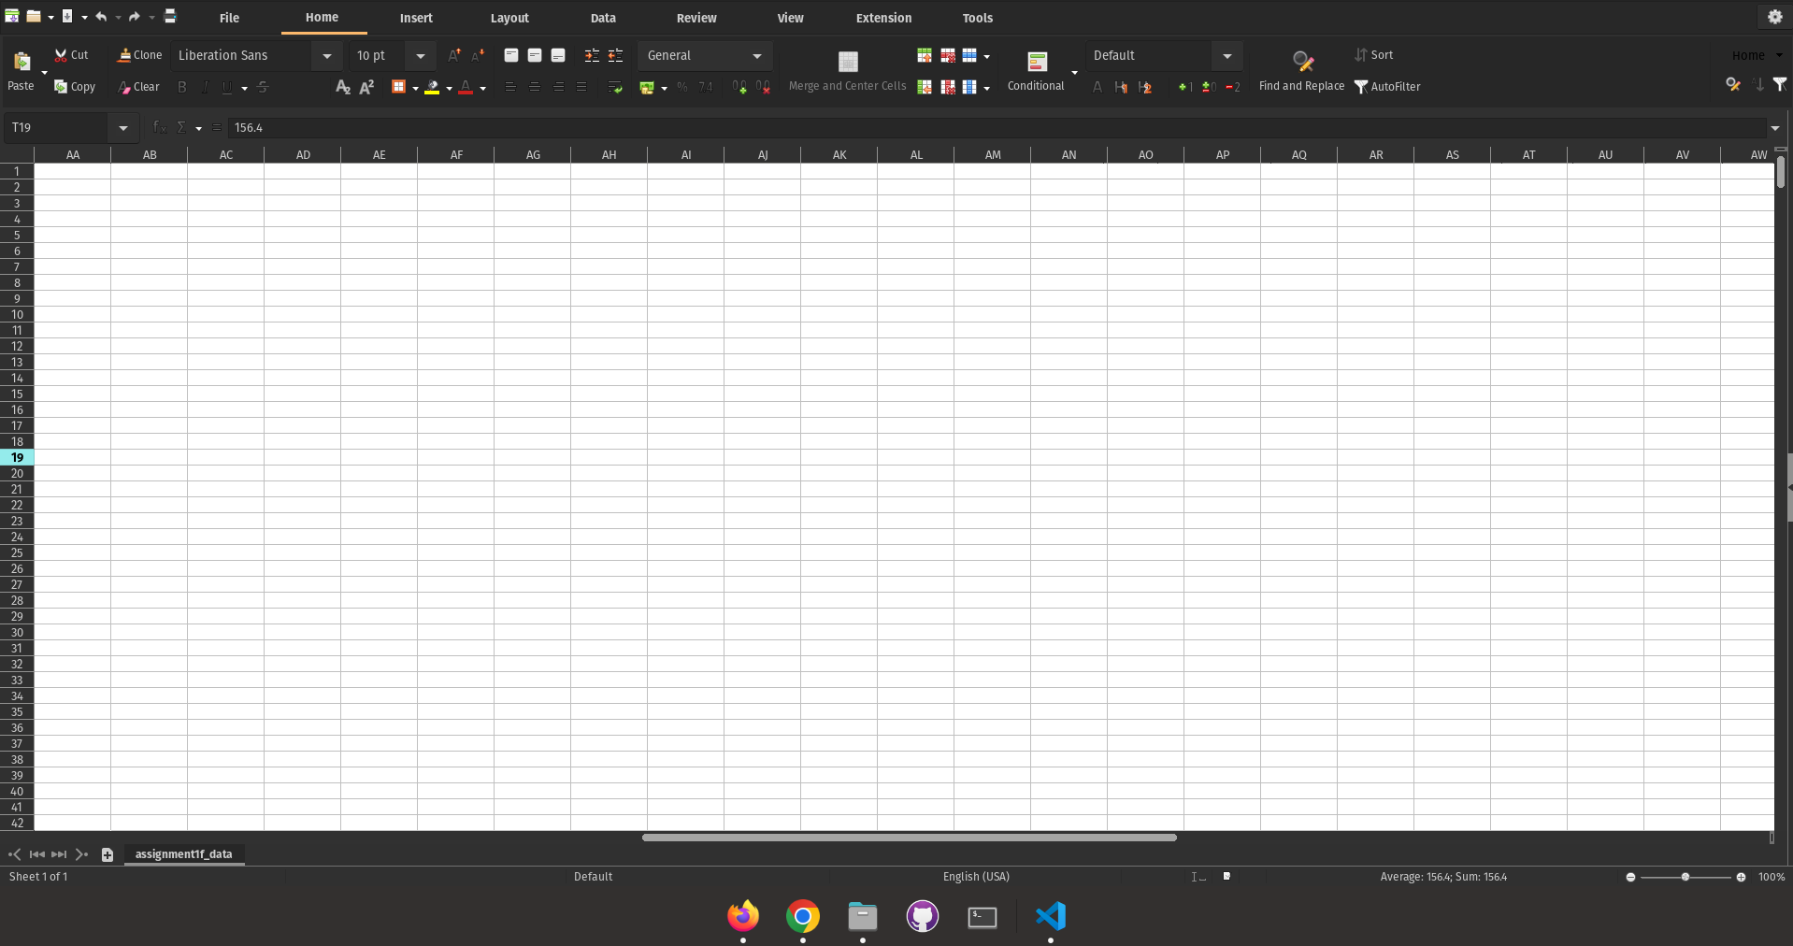Expand the Name Box dropdown
The height and width of the screenshot is (946, 1793).
coord(122,127)
